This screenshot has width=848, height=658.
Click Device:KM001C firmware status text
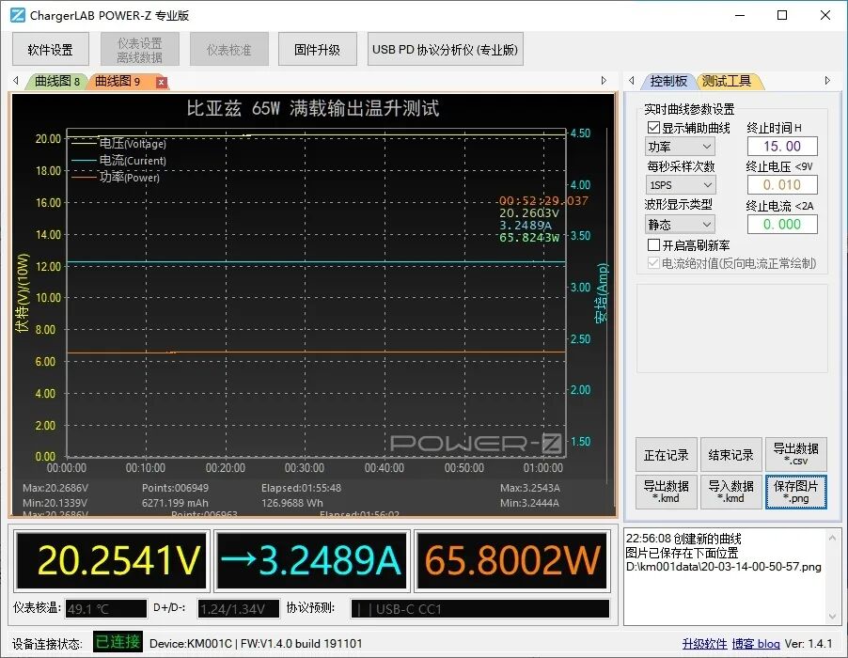256,643
